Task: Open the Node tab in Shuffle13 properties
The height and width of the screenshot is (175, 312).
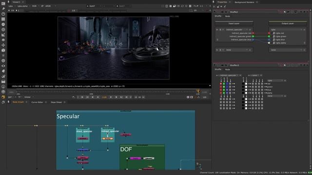Action: pyautogui.click(x=228, y=70)
